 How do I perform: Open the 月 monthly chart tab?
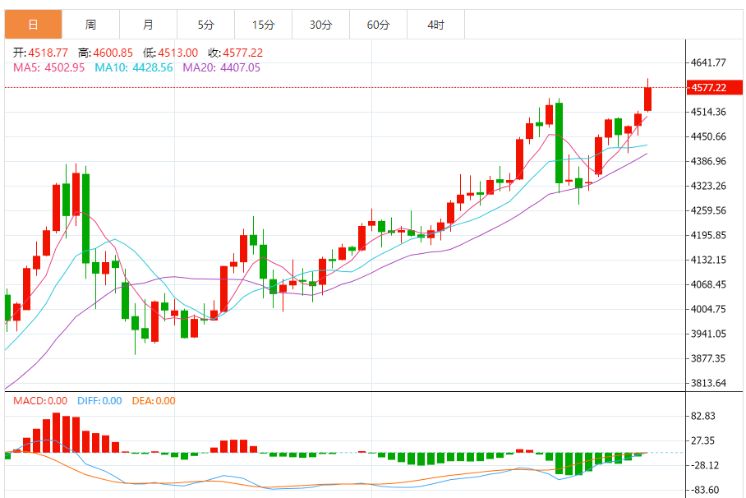coord(148,25)
